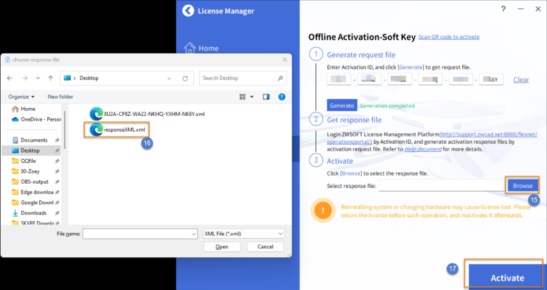This screenshot has width=547, height=290.
Task: Change the file view layout icon
Action: [x=243, y=97]
